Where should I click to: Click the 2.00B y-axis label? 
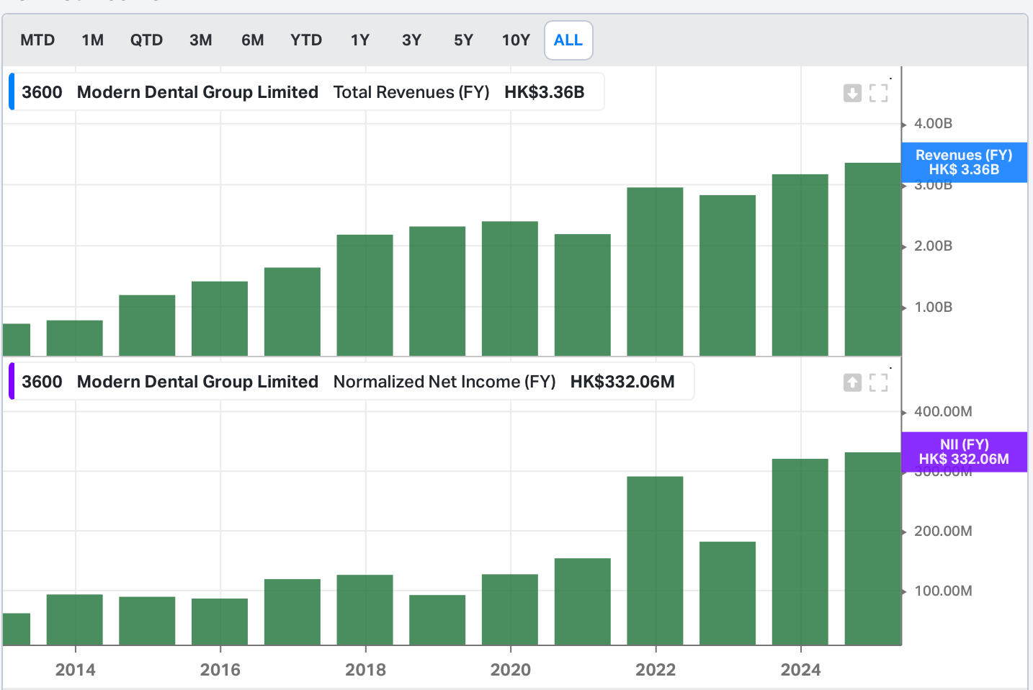933,246
